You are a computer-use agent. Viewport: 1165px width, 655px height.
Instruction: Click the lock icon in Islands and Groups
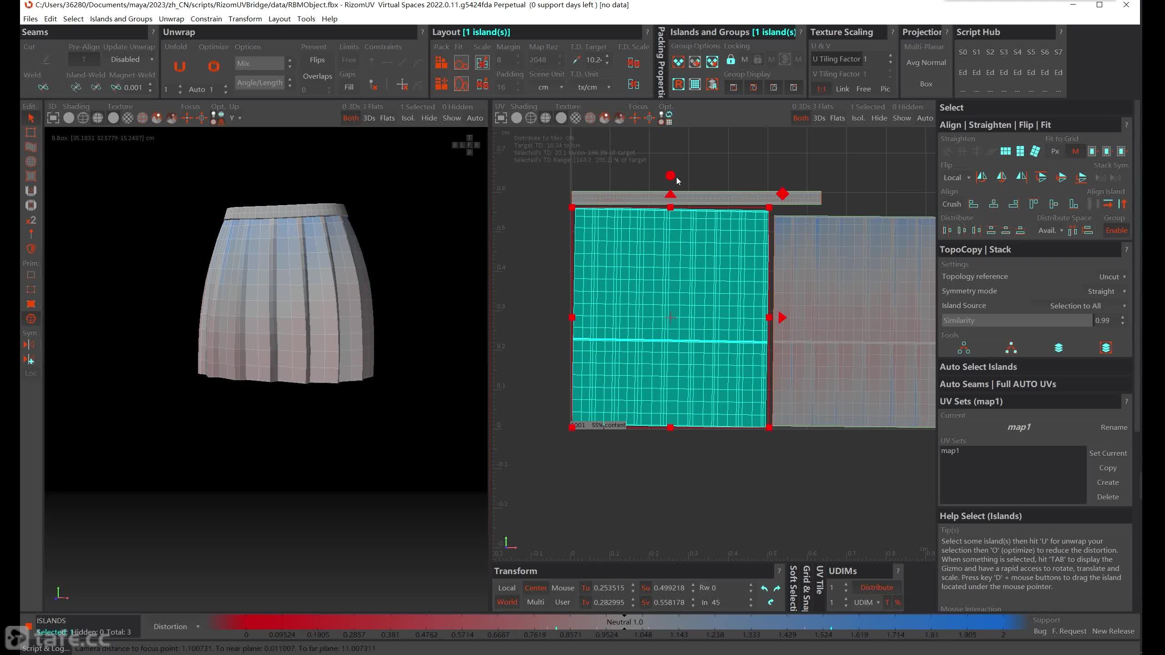[x=730, y=60]
